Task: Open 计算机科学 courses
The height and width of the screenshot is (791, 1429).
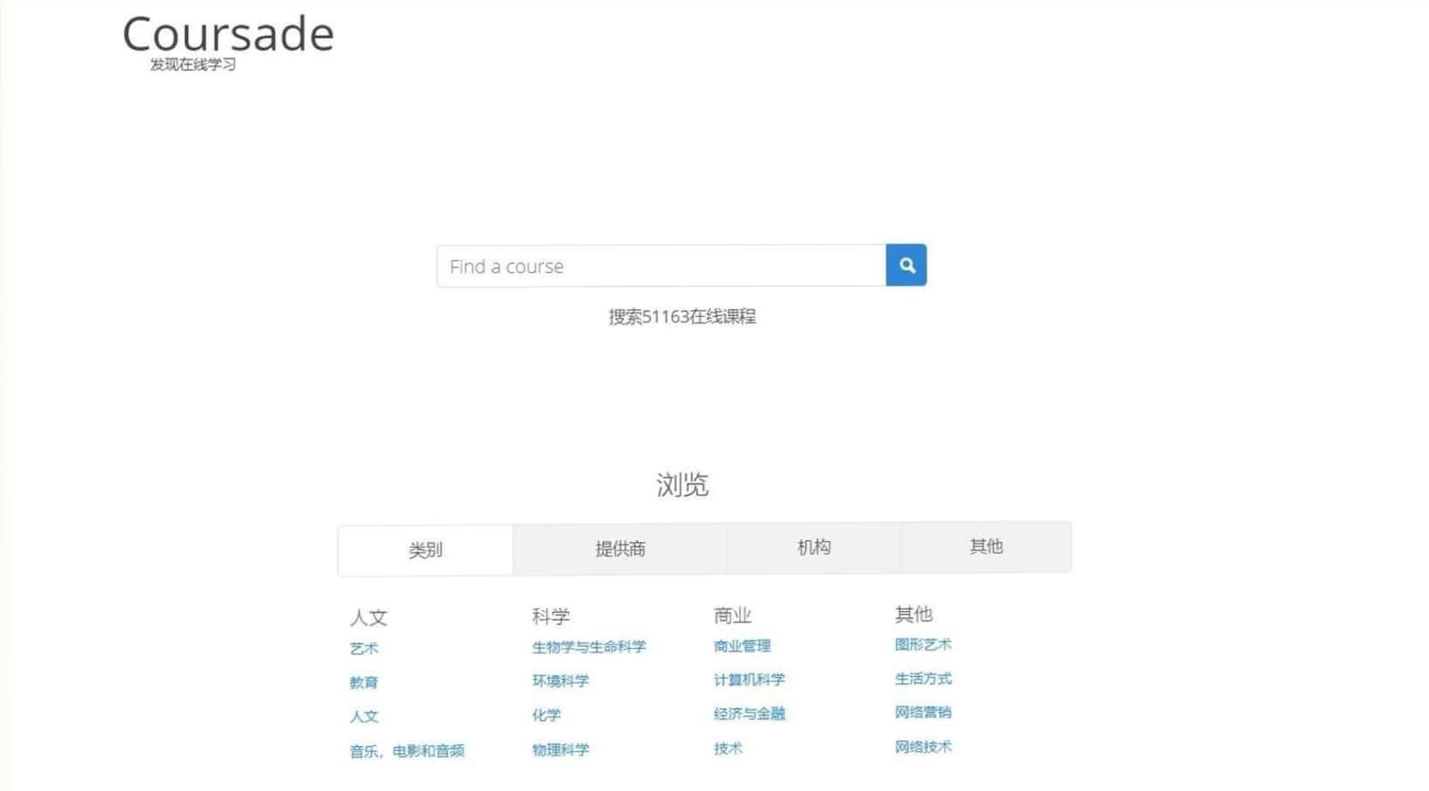Action: [x=747, y=680]
